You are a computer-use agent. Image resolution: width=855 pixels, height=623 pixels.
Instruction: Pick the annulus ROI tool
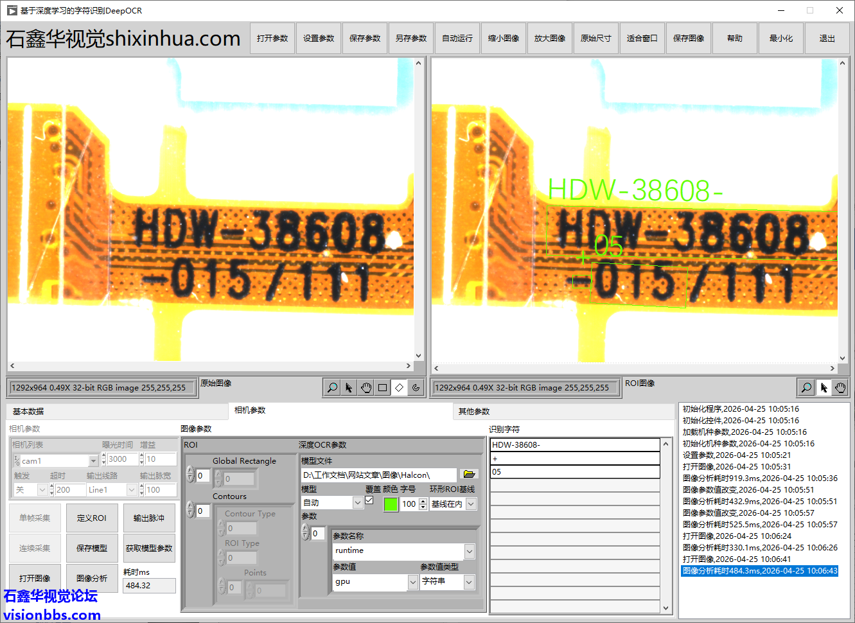(x=416, y=387)
